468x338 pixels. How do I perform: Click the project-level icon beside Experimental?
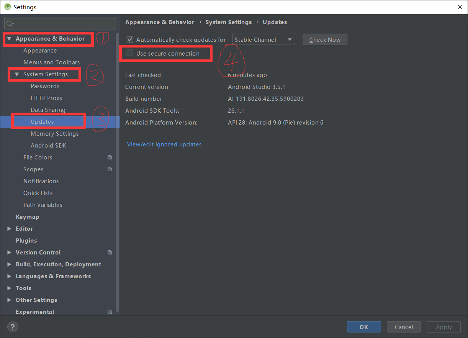[x=110, y=312]
